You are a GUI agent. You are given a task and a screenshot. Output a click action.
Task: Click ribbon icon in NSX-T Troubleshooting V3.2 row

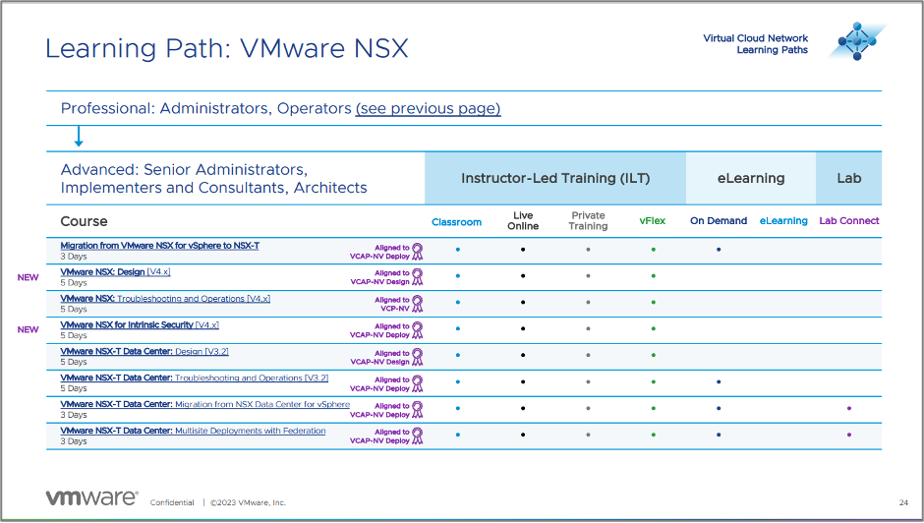click(417, 383)
